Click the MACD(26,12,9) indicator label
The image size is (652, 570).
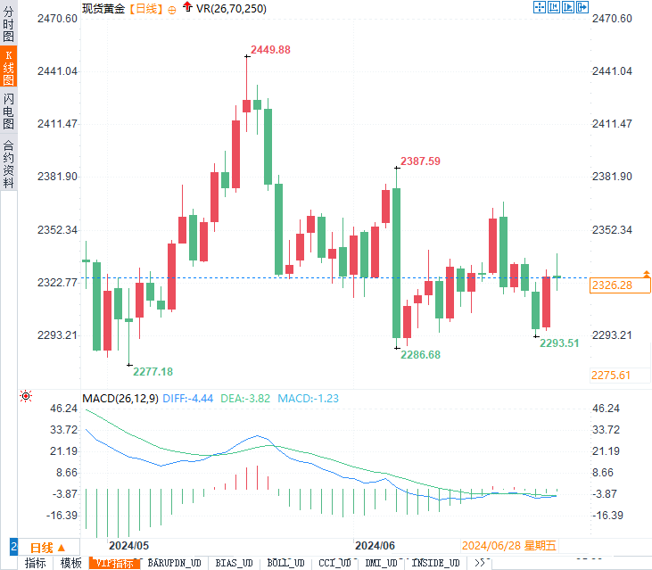click(x=120, y=398)
